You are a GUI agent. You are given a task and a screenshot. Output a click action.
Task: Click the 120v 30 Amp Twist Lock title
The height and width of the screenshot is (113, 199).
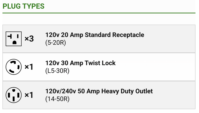(80, 63)
